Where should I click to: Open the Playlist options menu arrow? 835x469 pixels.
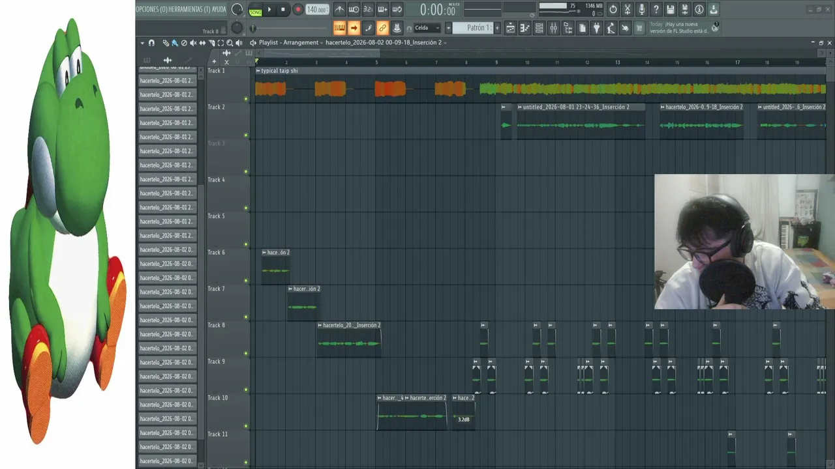click(x=142, y=43)
